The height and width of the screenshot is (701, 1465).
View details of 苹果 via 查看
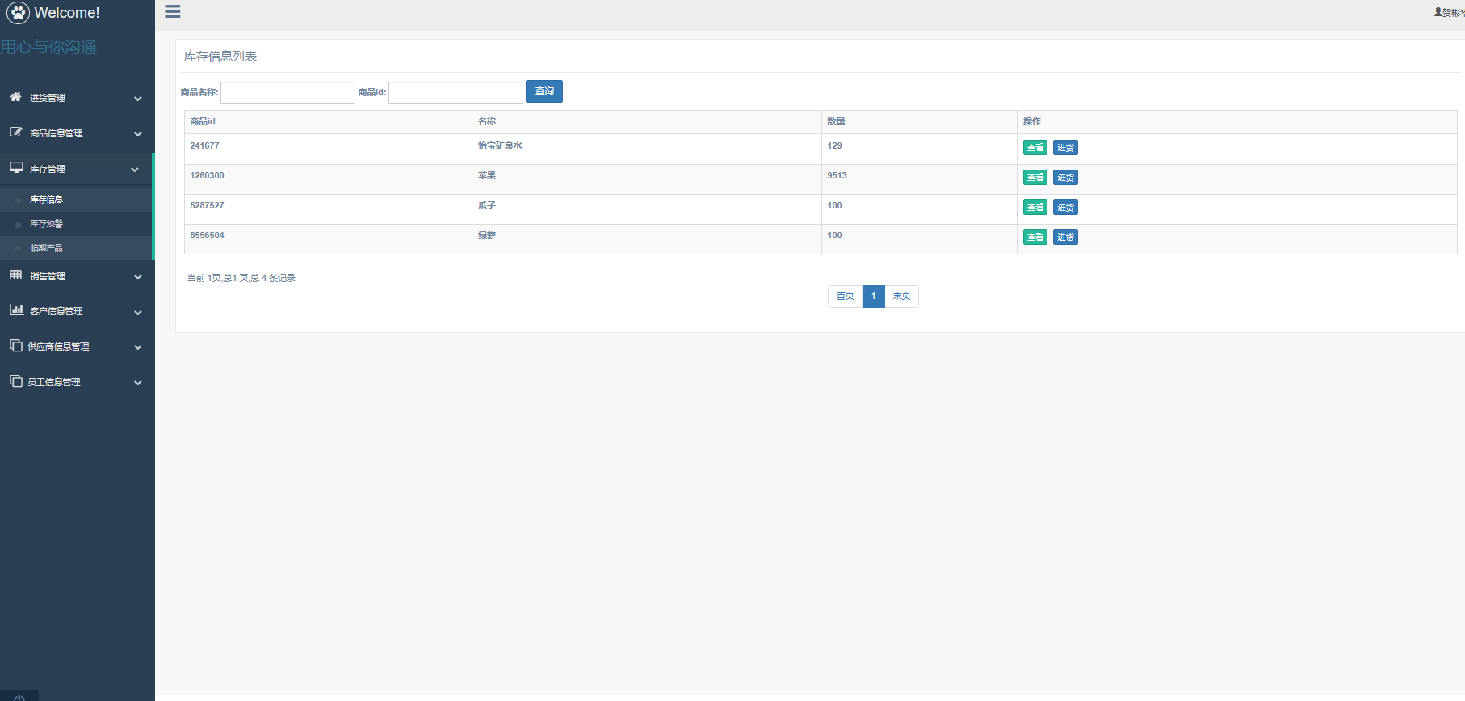pyautogui.click(x=1035, y=178)
